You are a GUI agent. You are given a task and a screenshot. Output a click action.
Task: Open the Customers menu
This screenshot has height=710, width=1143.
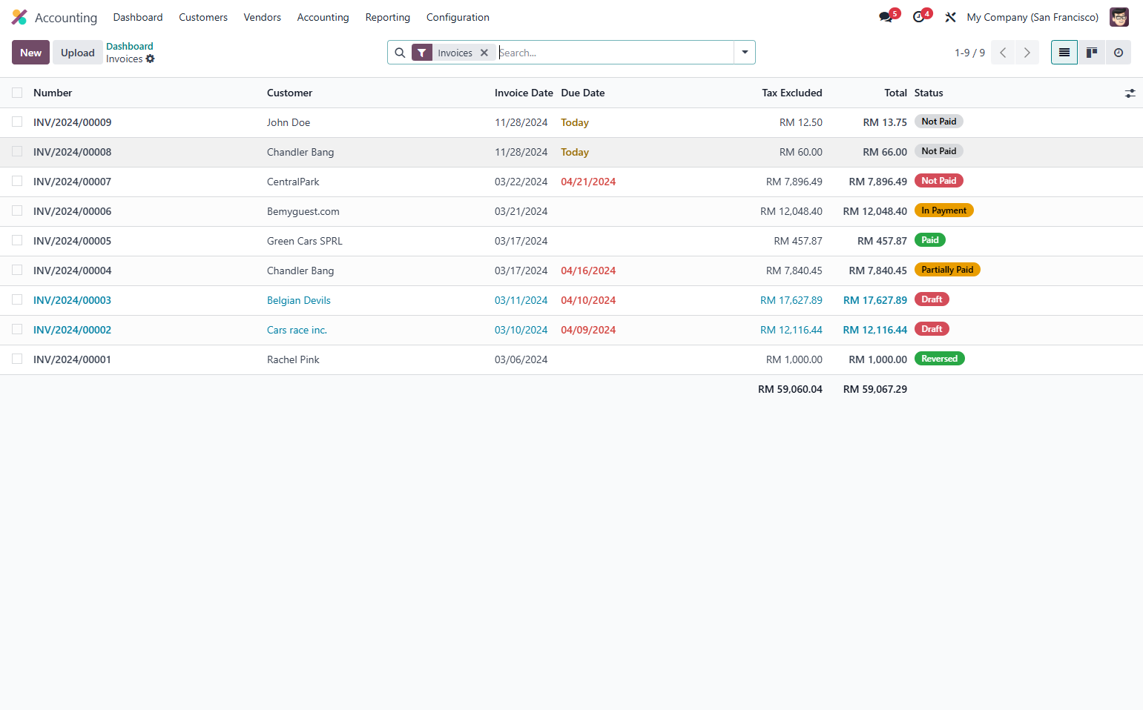click(203, 17)
